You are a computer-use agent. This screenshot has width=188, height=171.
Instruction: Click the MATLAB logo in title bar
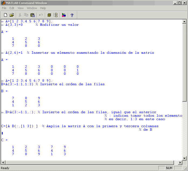[3, 3]
